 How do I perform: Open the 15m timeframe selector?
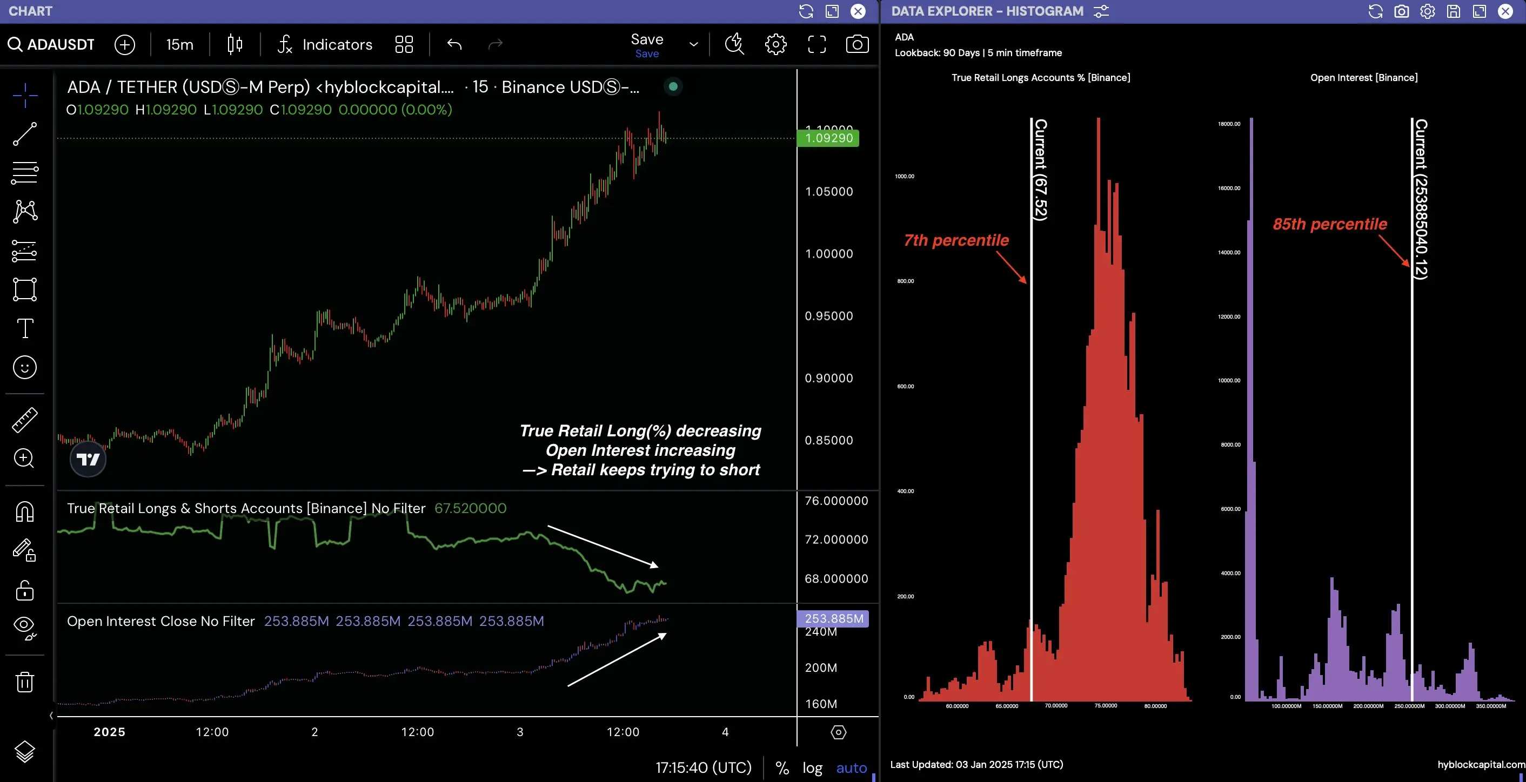coord(179,44)
